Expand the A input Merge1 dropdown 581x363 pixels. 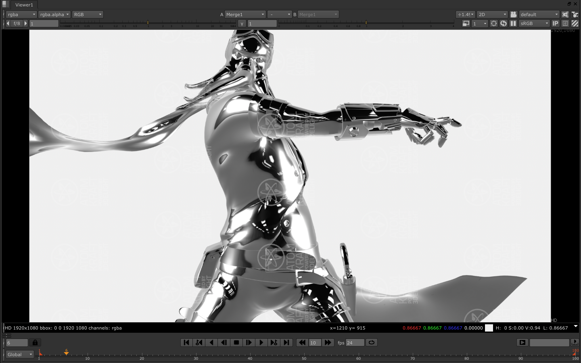pyautogui.click(x=245, y=15)
